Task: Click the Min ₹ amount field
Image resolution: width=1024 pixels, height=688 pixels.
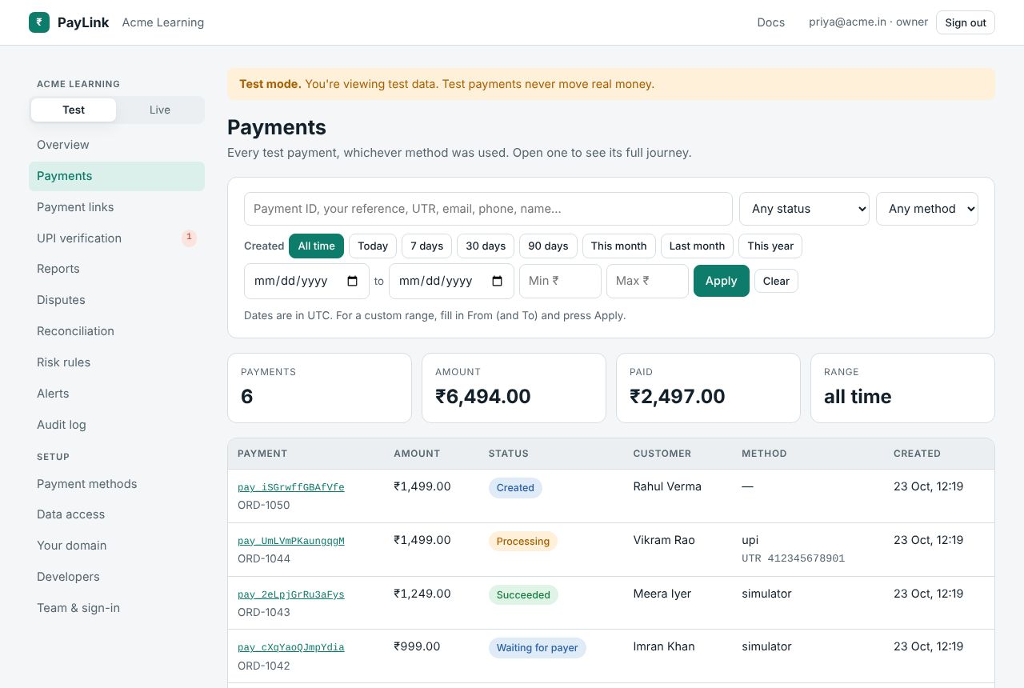Action: [x=560, y=281]
